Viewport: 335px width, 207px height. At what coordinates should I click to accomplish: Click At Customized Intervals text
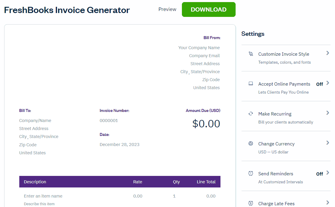[280, 182]
